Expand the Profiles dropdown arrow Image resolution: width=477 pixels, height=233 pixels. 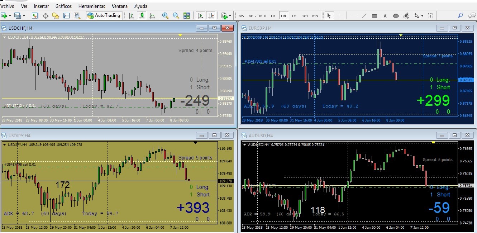(24, 16)
